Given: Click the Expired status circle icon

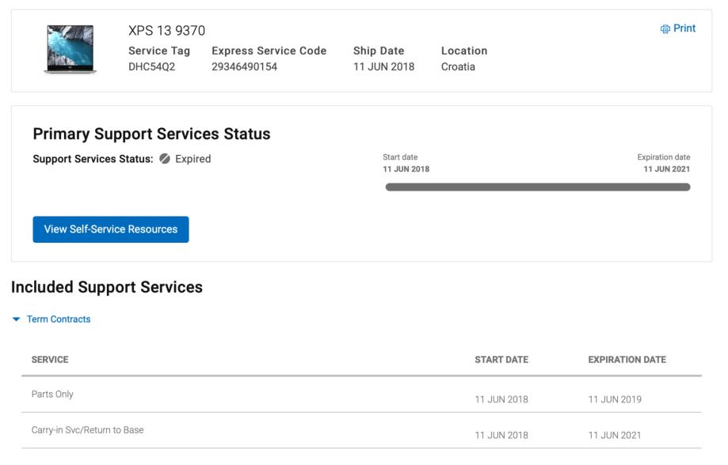Looking at the screenshot, I should click(165, 159).
